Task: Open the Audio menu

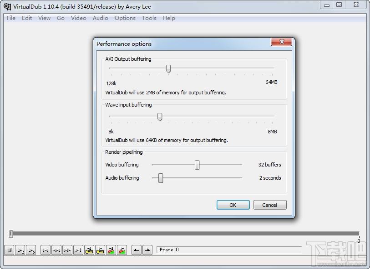Action: [x=101, y=18]
